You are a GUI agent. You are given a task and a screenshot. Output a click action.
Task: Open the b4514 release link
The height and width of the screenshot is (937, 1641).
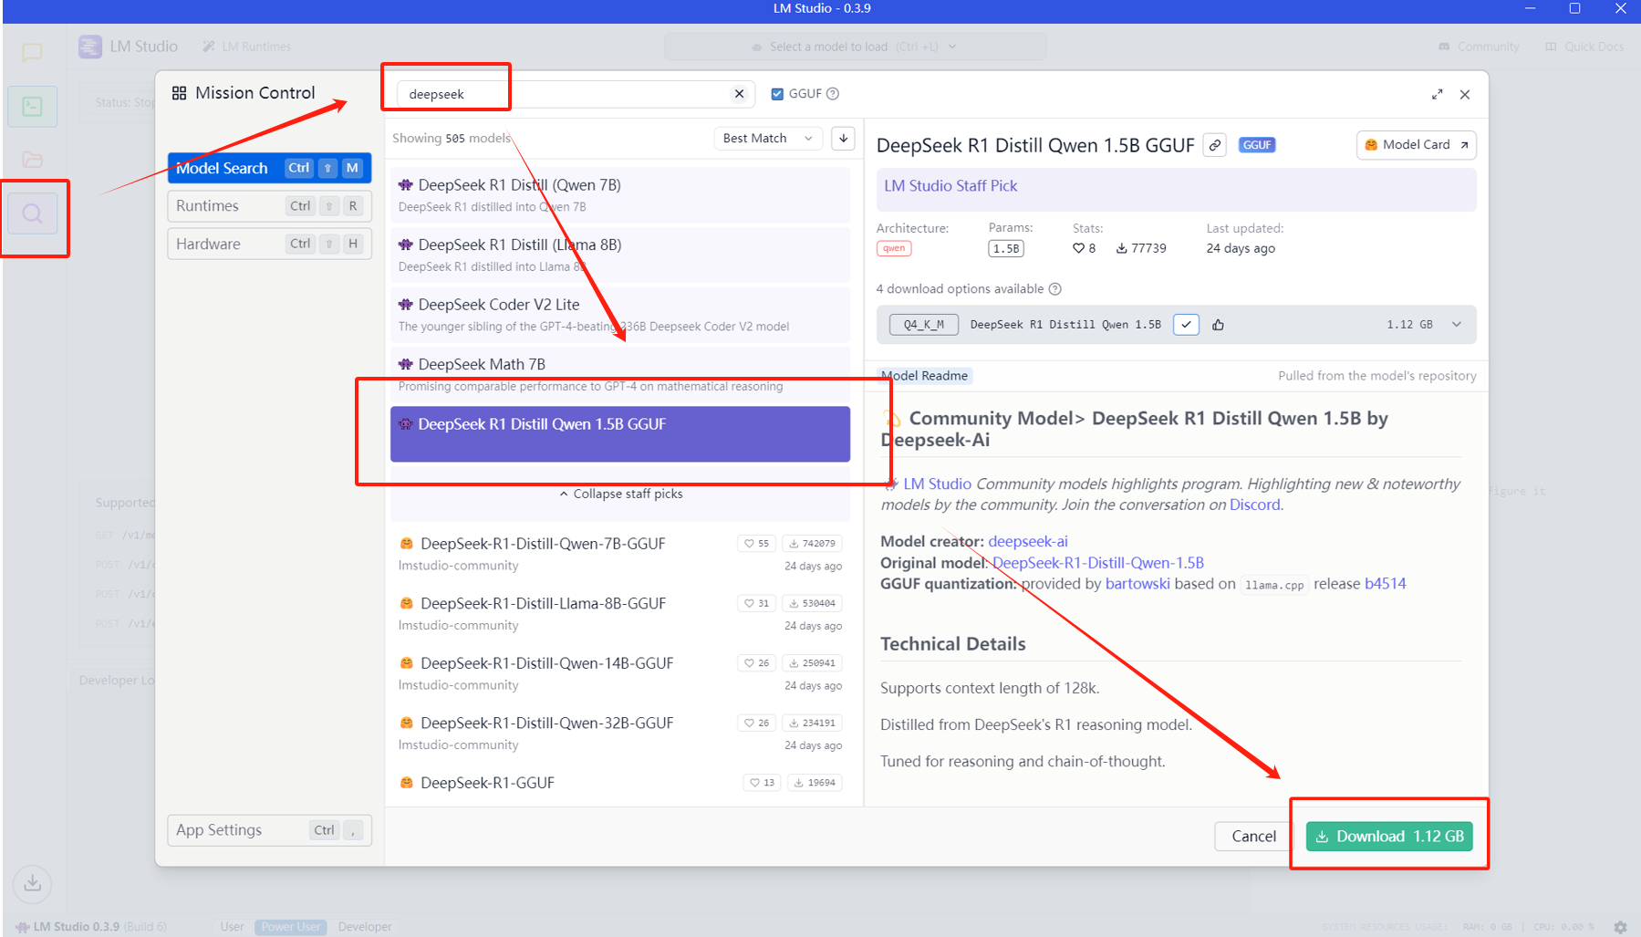tap(1386, 584)
